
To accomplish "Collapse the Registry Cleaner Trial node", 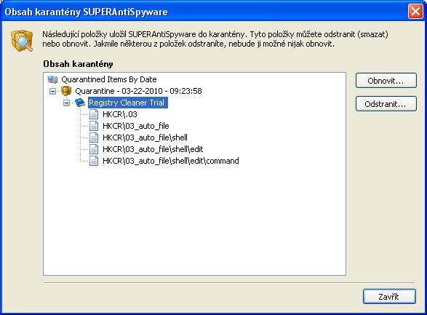I will point(66,103).
